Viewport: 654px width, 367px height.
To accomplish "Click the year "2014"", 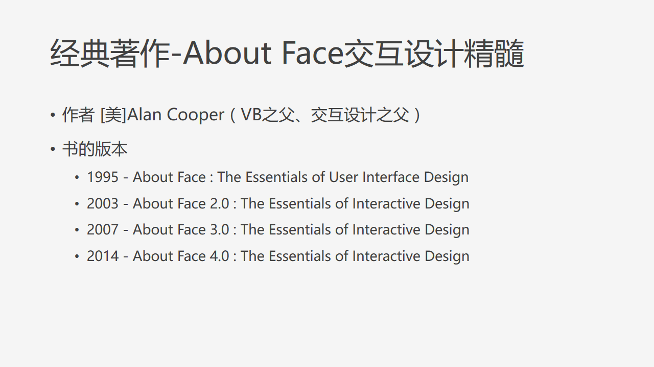I will coord(103,256).
